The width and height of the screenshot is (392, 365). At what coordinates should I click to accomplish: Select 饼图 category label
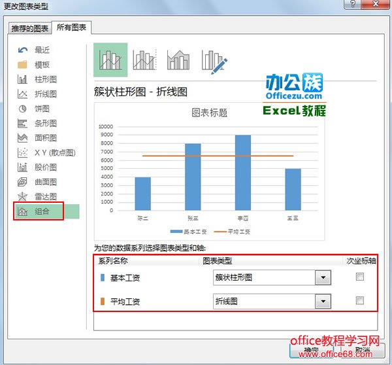click(x=42, y=109)
